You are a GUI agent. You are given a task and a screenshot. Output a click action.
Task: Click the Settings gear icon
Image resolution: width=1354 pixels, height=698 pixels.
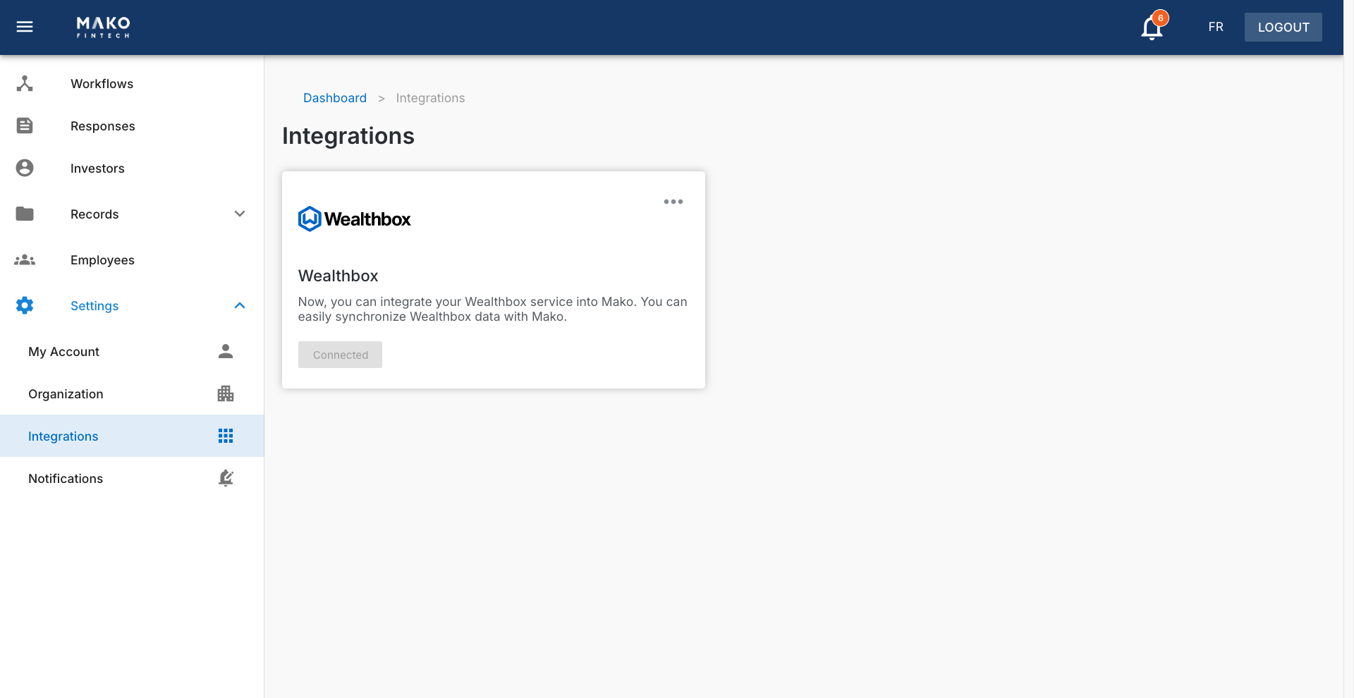pyautogui.click(x=25, y=305)
